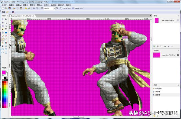Screen dimensions: 181x119
Task: Click the magenta primary color swatch
Action: tap(4, 73)
